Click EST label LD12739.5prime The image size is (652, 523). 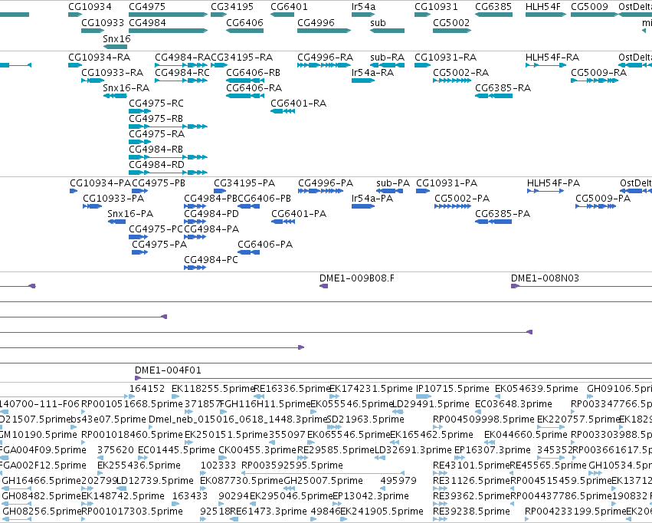coord(155,481)
